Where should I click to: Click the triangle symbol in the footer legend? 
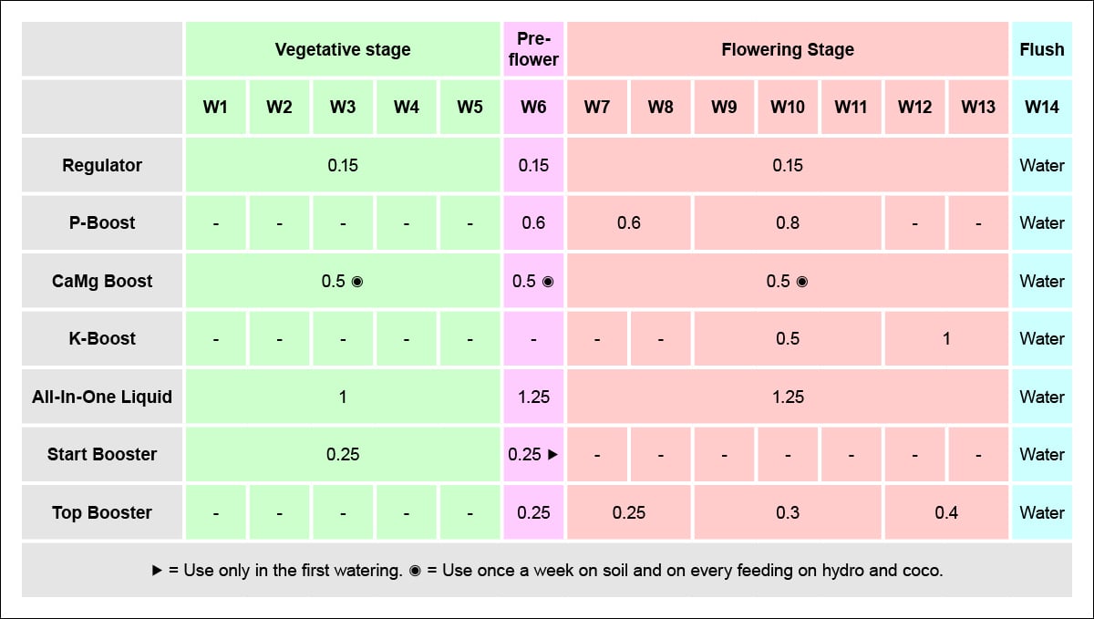coord(157,571)
